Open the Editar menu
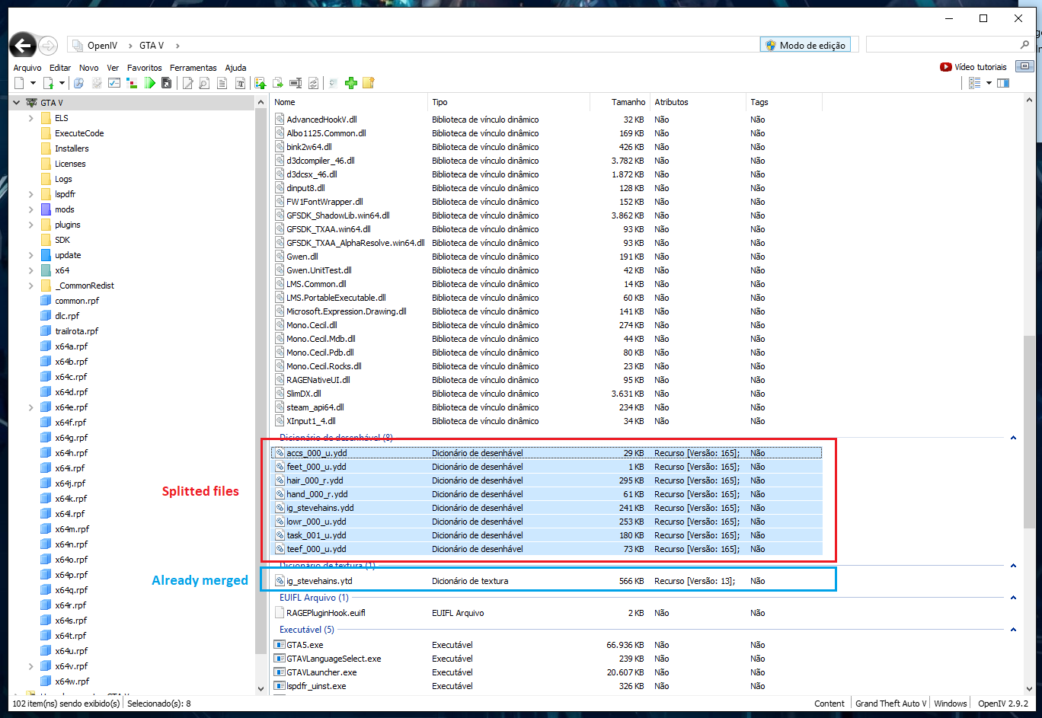The height and width of the screenshot is (718, 1042). coord(60,68)
